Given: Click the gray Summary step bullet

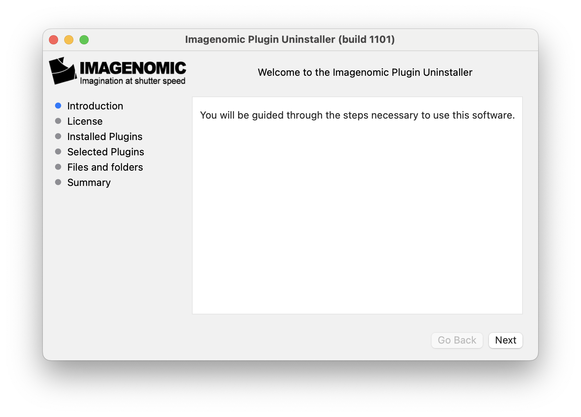Looking at the screenshot, I should click(x=58, y=182).
